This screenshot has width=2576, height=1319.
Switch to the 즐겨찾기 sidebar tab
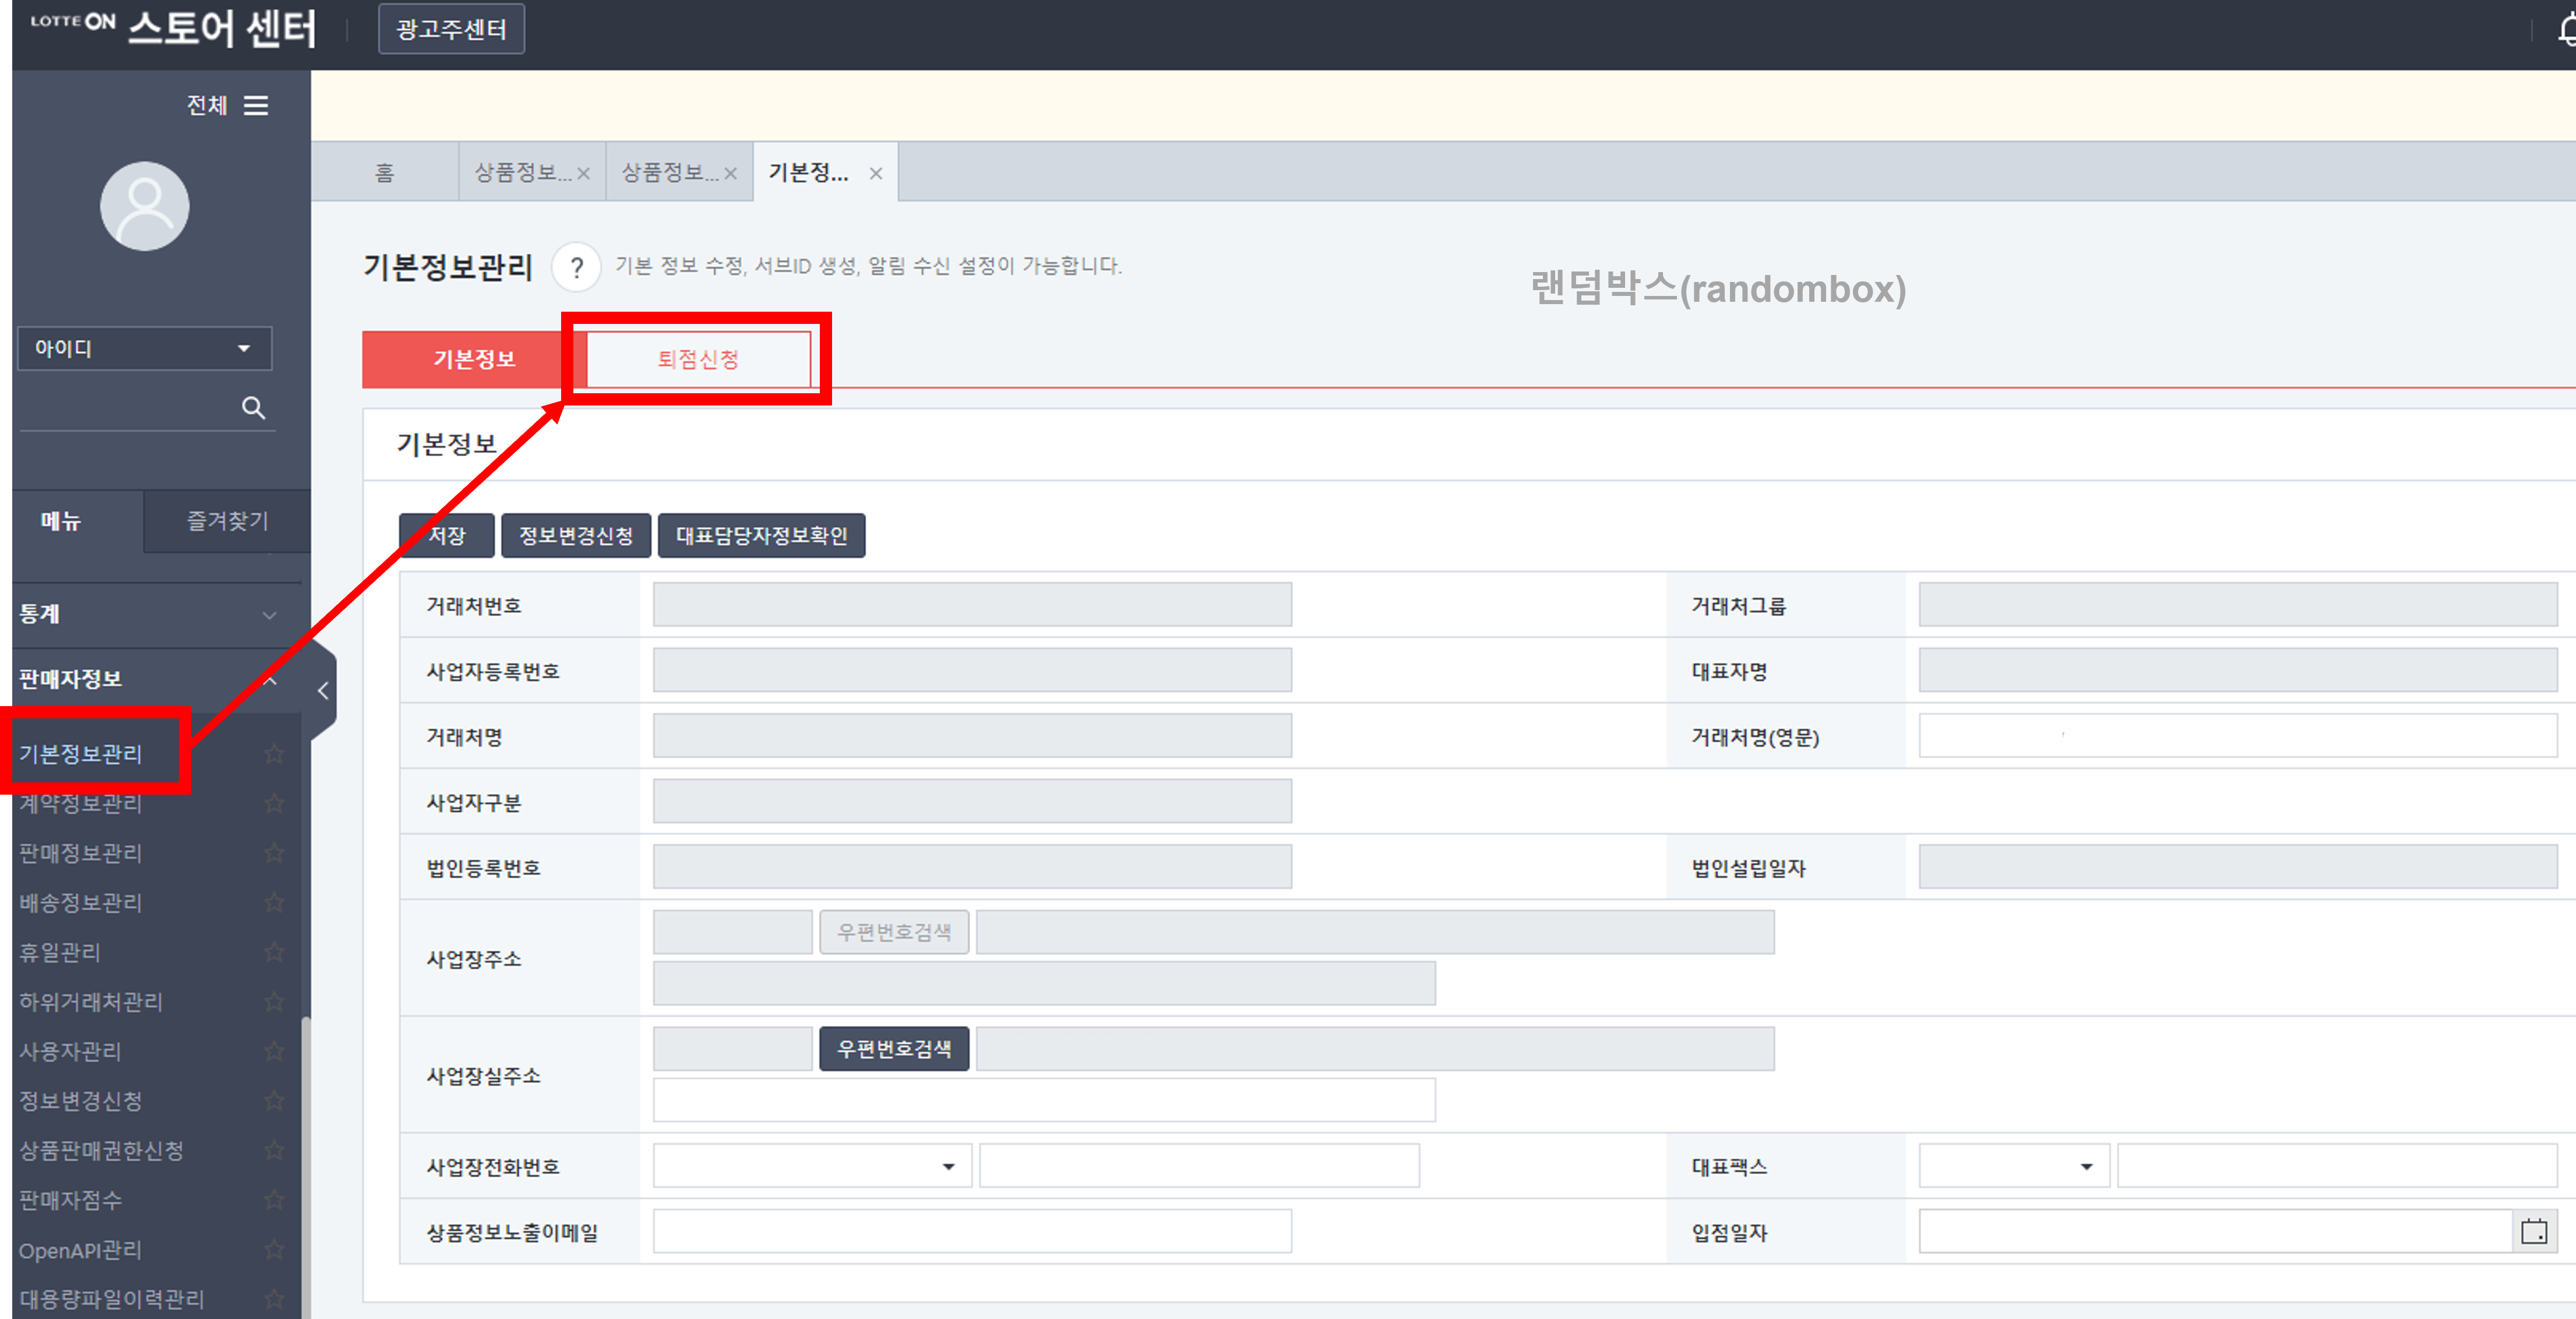click(227, 521)
